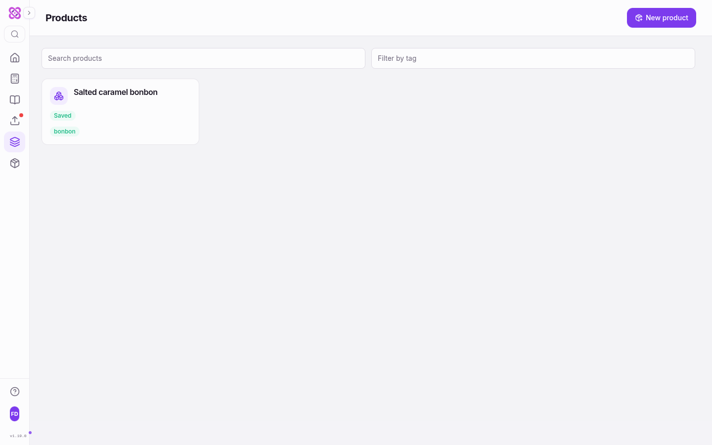Expand the sidebar with the chevron
This screenshot has width=712, height=445.
click(x=29, y=13)
